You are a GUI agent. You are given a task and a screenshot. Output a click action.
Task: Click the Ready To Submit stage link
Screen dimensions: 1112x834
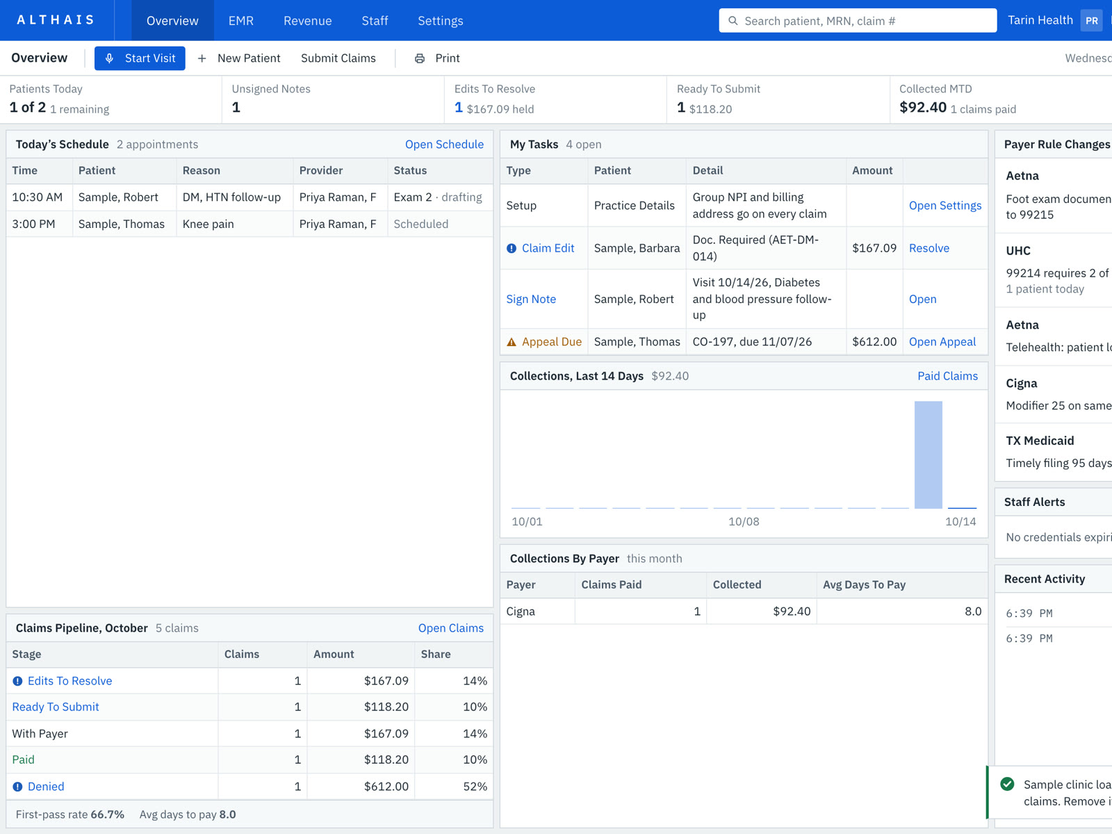(x=56, y=707)
